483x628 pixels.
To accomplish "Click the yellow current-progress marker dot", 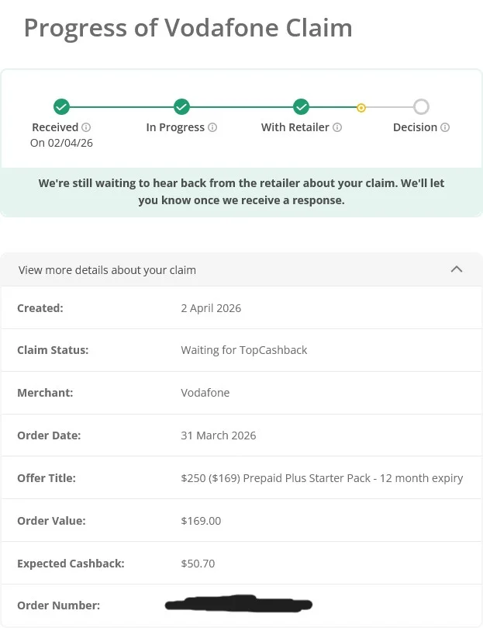I will [x=361, y=108].
